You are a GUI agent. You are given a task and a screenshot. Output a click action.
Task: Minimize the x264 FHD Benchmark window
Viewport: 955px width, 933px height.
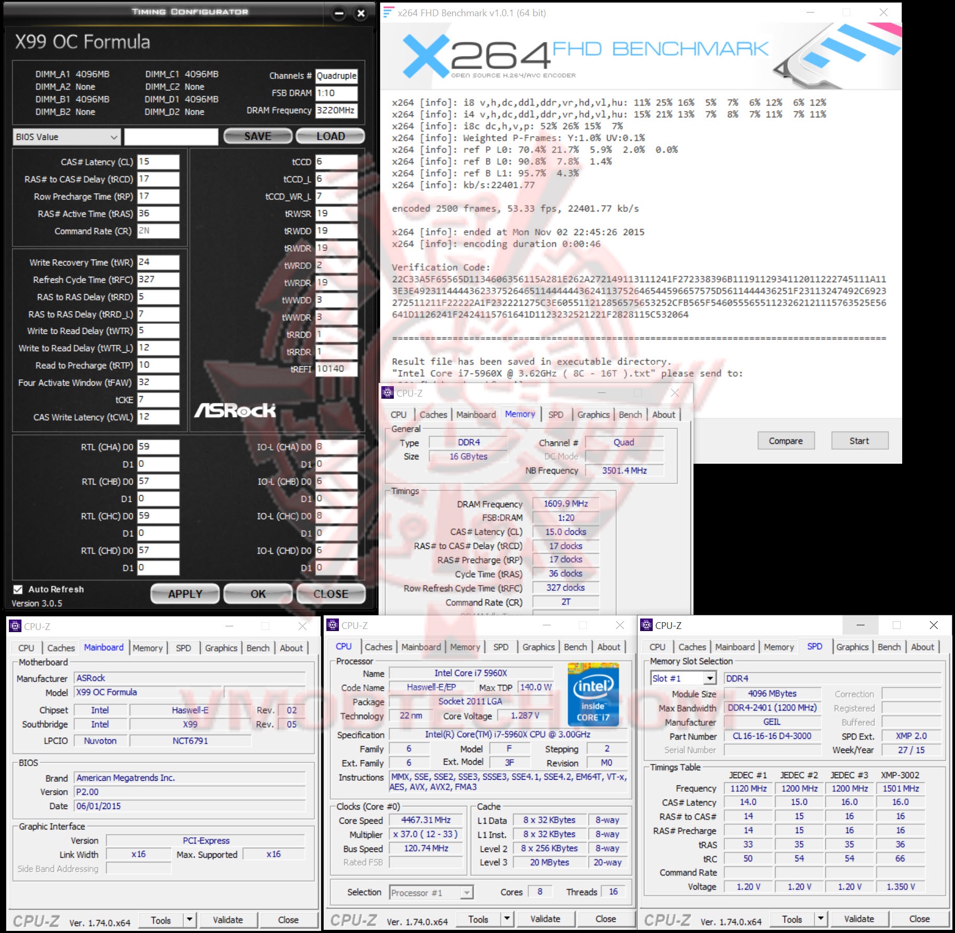click(x=810, y=13)
